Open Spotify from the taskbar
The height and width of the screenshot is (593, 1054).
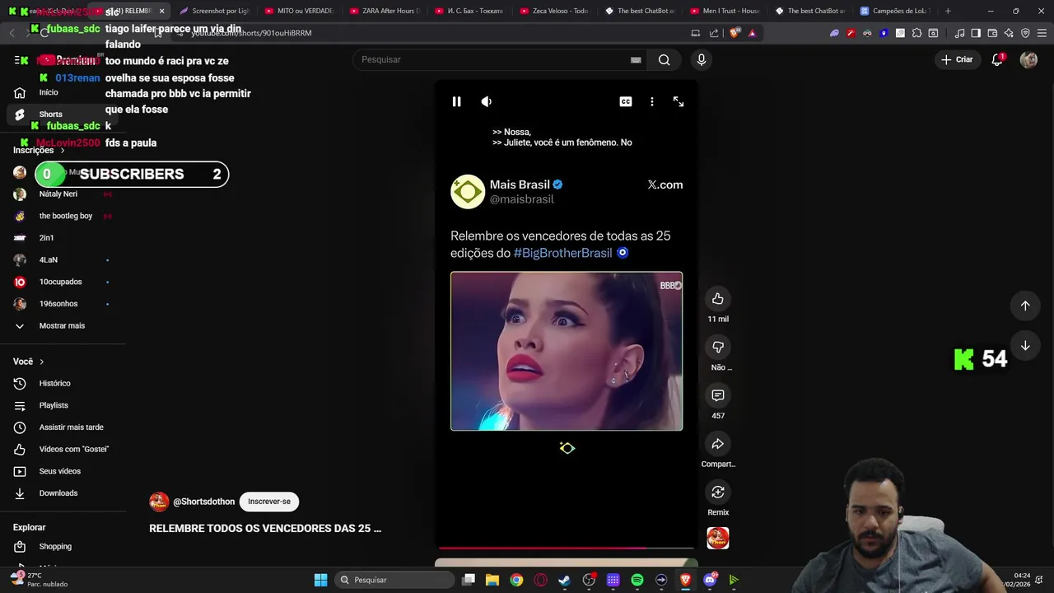637,580
